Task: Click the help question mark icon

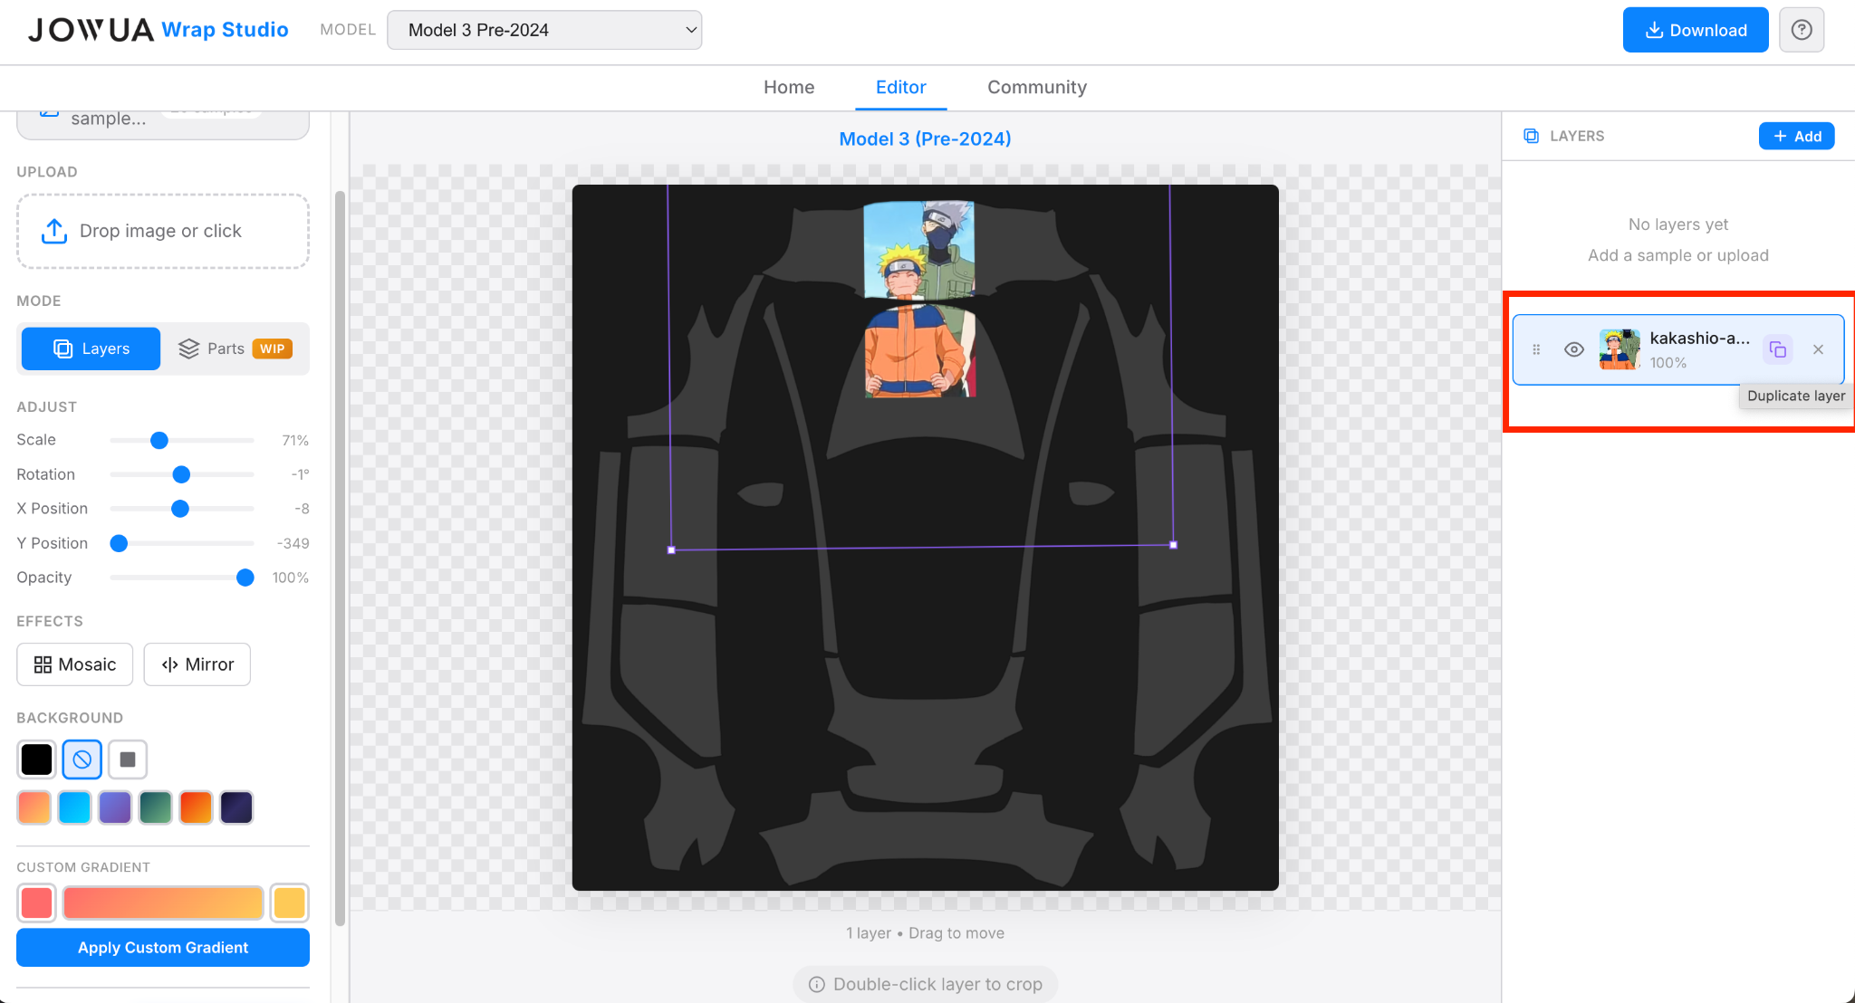Action: [x=1802, y=30]
